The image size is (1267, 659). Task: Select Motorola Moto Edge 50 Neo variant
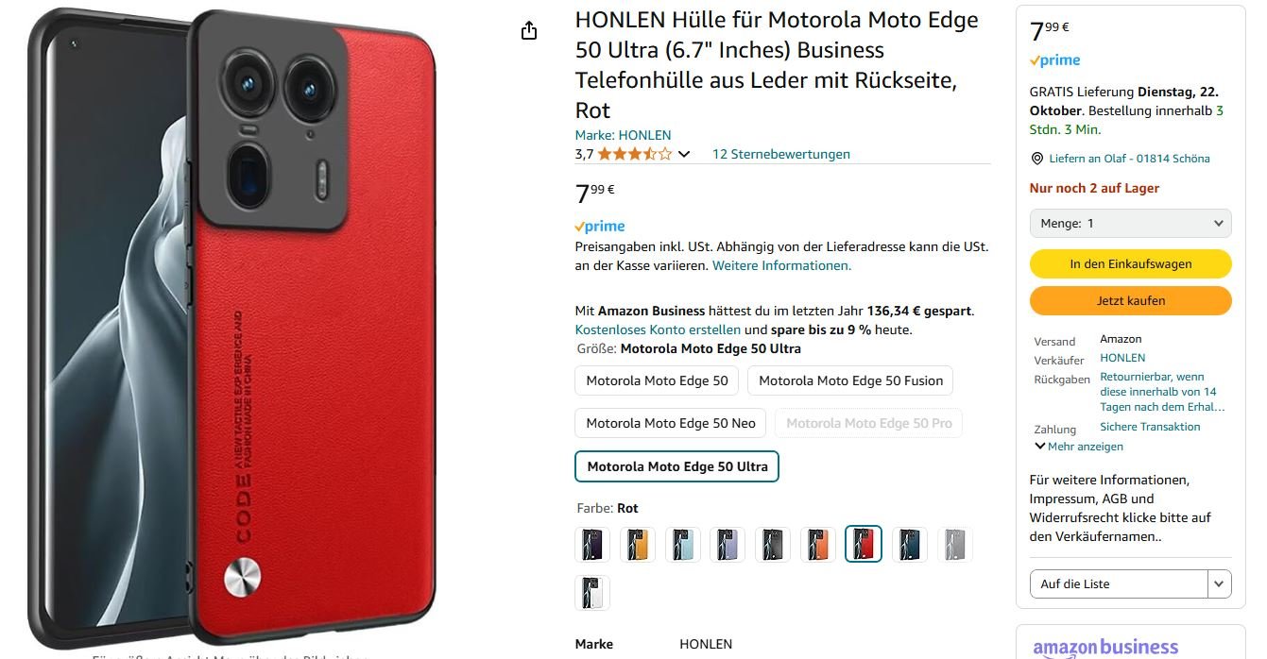(671, 423)
